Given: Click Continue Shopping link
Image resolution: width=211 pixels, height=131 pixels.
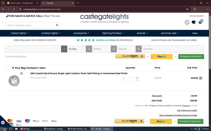Looking at the screenshot, I should pyautogui.click(x=15, y=57).
